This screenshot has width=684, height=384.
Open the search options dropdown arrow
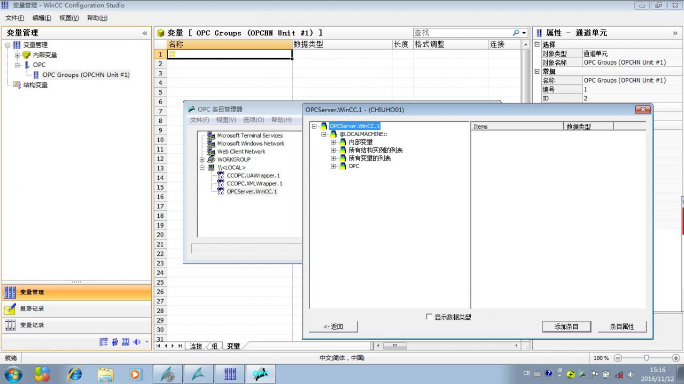point(524,33)
